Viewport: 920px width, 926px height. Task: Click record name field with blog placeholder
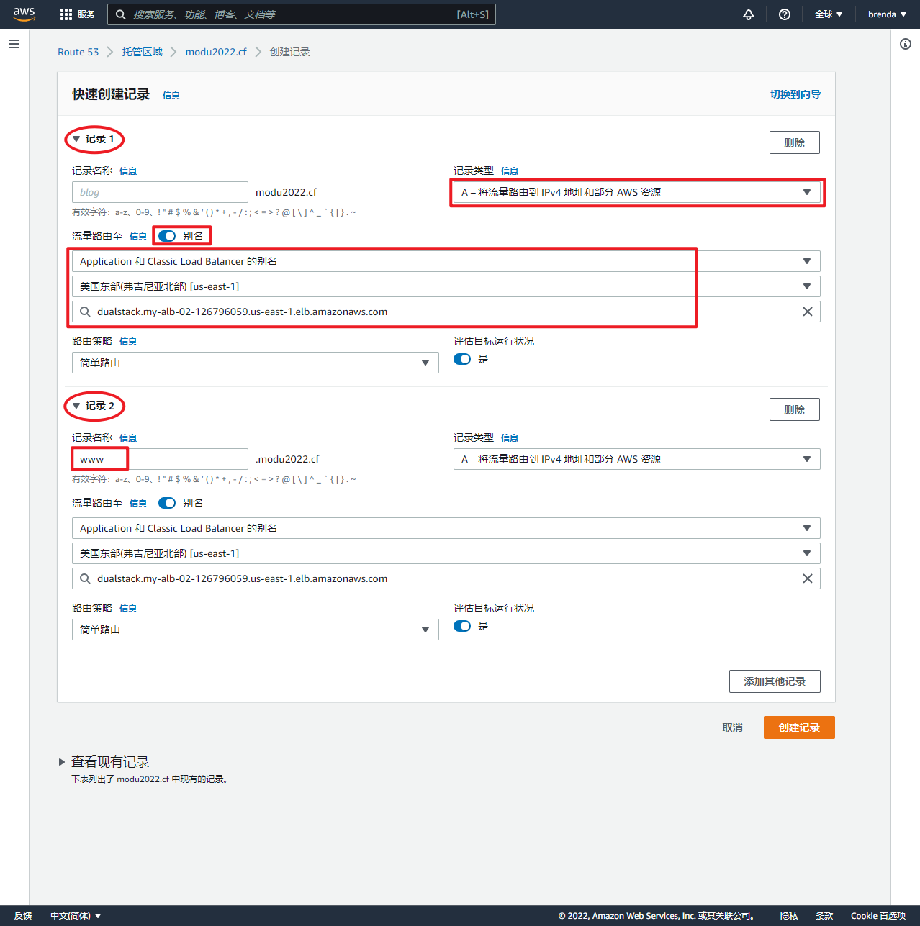coord(160,192)
